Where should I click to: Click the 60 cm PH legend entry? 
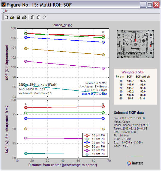coord(95,154)
